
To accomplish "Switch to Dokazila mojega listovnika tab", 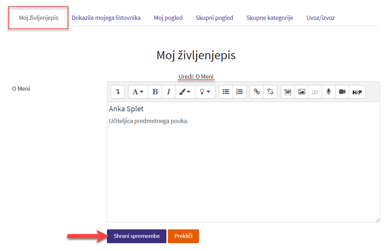I will point(106,18).
